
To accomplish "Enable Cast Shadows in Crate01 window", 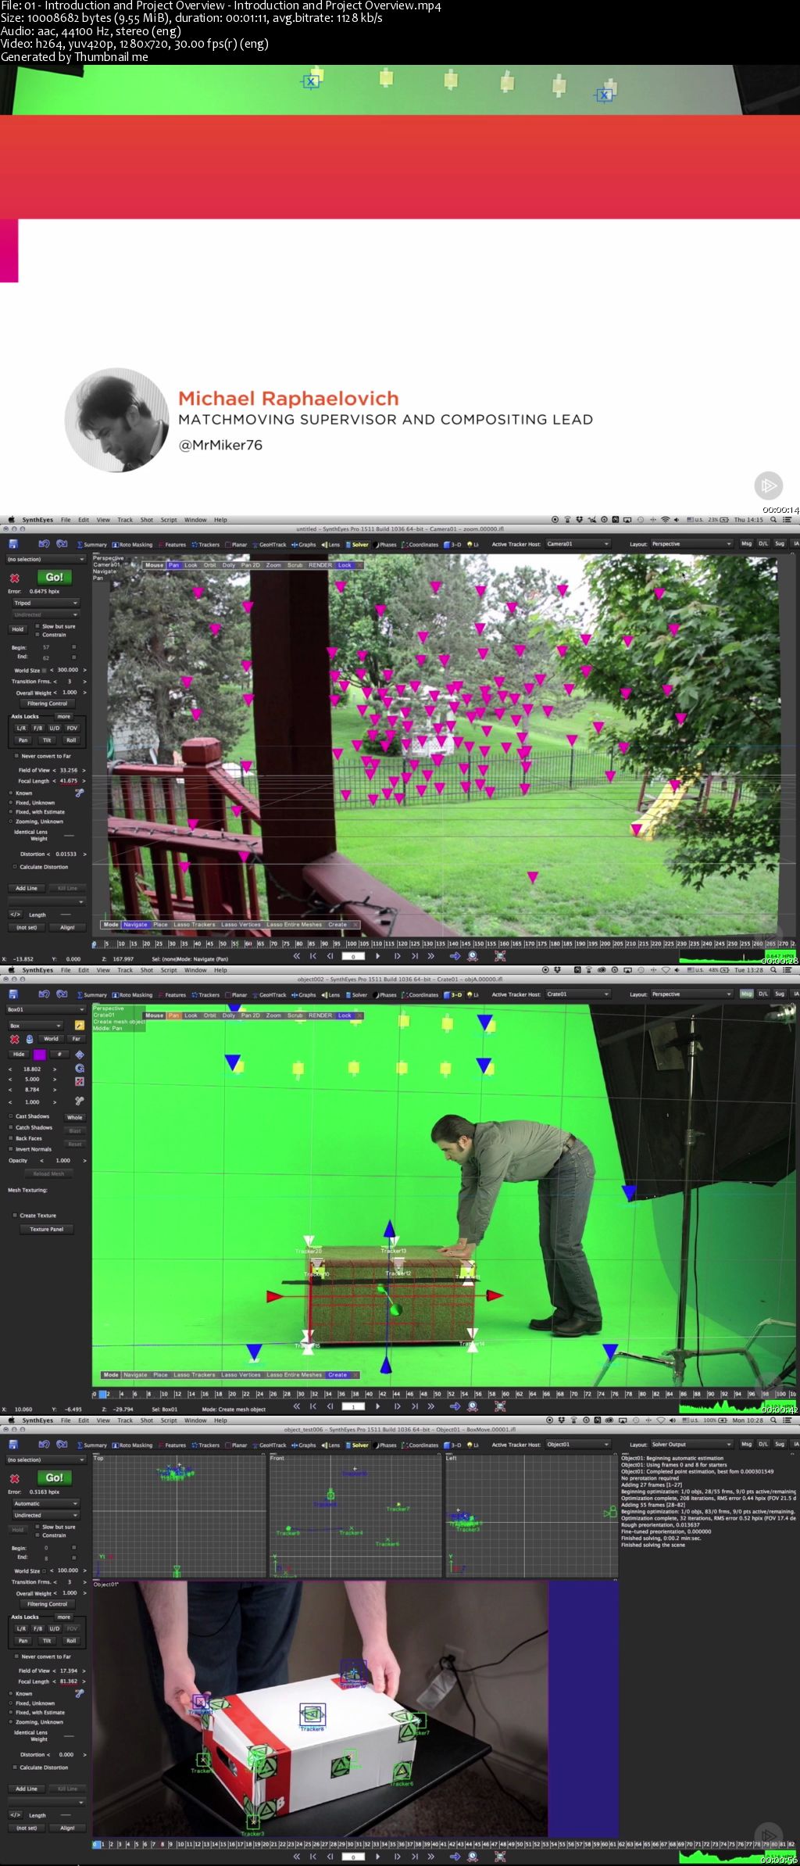I will tap(29, 1116).
